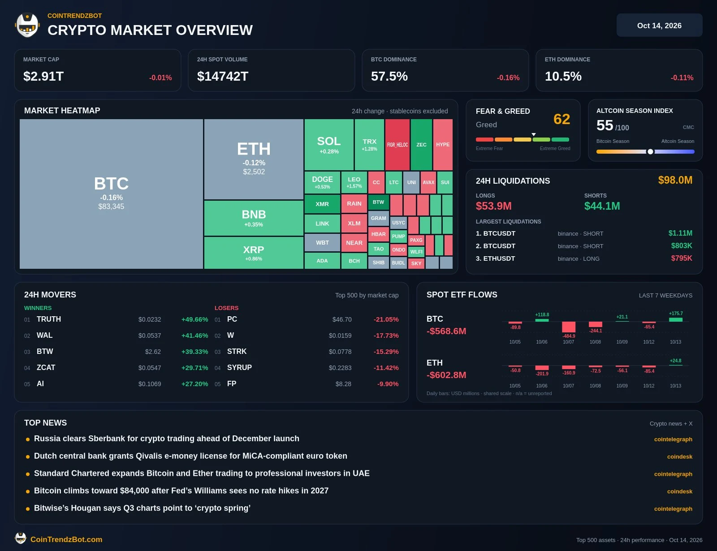
Task: Click the BTC ETF total -$568.6M
Action: tap(446, 331)
